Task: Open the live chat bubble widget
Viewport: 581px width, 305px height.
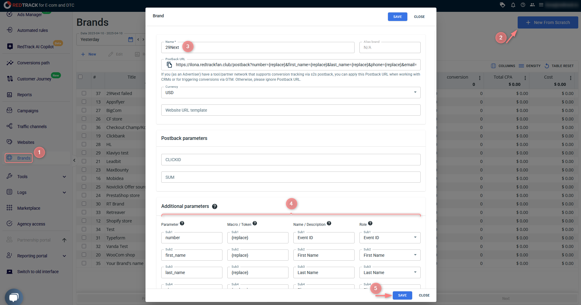Action: point(14,297)
